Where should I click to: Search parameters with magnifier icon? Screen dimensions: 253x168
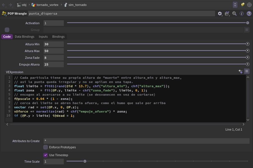[x=234, y=14]
